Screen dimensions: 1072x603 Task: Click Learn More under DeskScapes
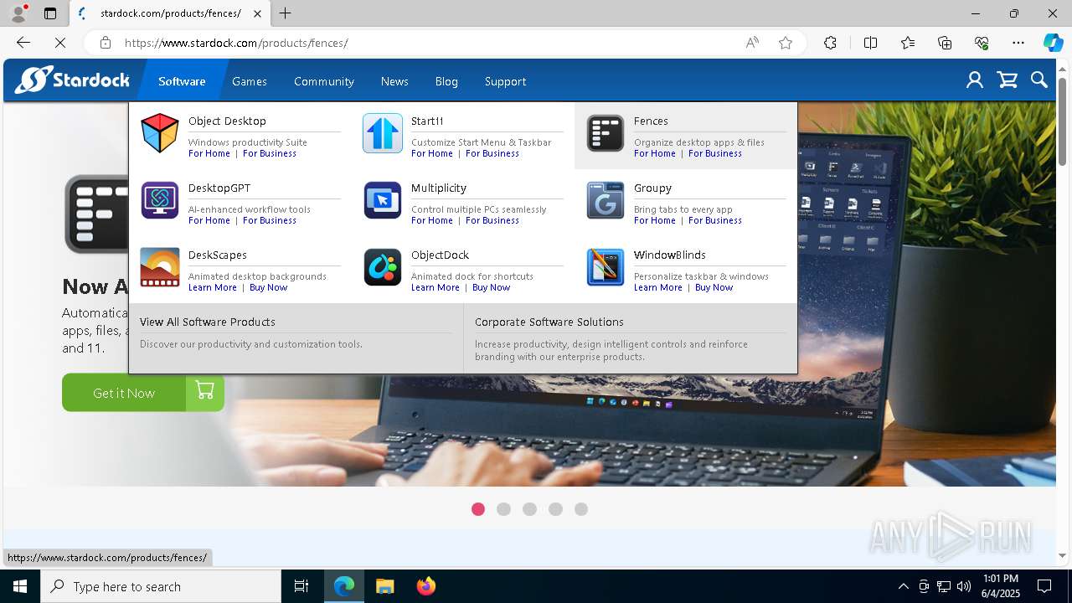tap(213, 287)
